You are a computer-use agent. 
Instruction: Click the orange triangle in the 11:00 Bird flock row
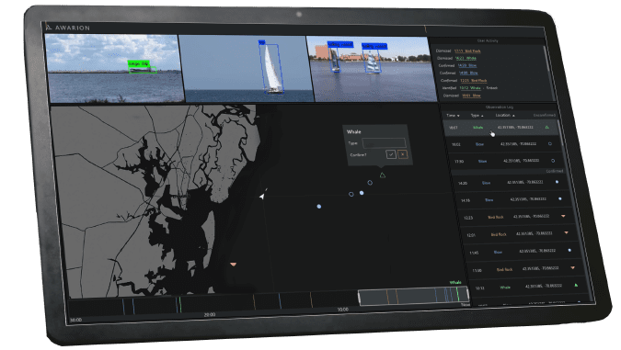pos(572,267)
